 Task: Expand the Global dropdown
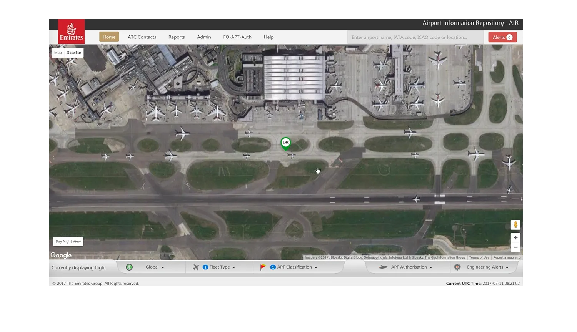click(155, 267)
